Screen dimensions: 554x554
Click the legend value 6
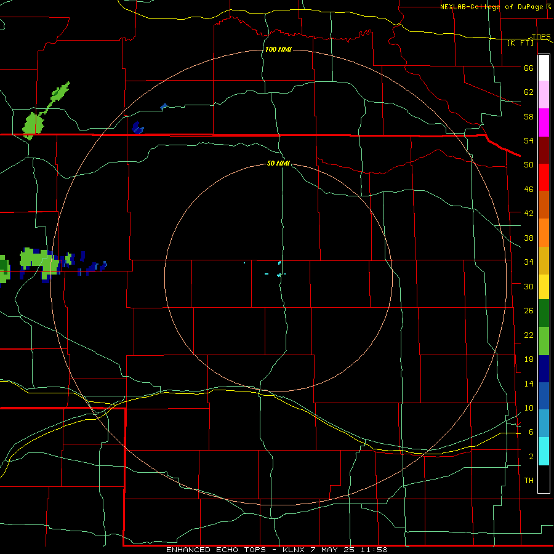point(531,432)
